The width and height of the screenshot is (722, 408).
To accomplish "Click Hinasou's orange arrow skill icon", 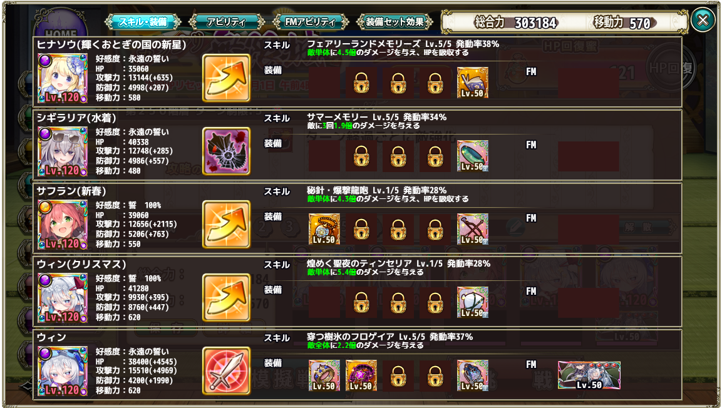I will [226, 78].
